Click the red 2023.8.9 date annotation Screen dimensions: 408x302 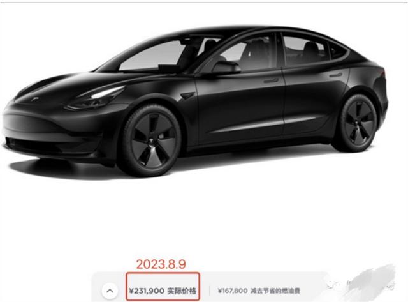(161, 264)
